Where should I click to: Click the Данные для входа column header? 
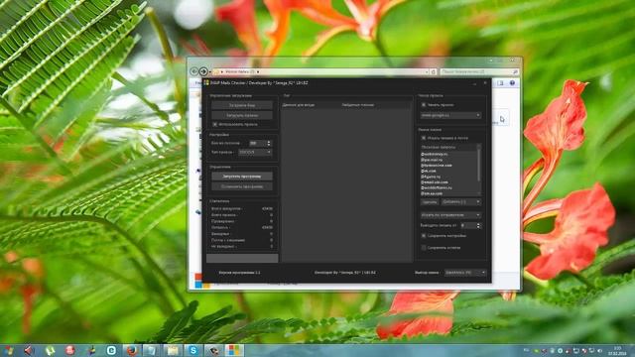pos(299,105)
